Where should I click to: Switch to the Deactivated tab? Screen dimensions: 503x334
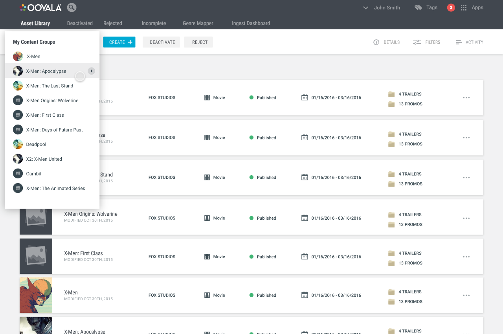point(80,23)
